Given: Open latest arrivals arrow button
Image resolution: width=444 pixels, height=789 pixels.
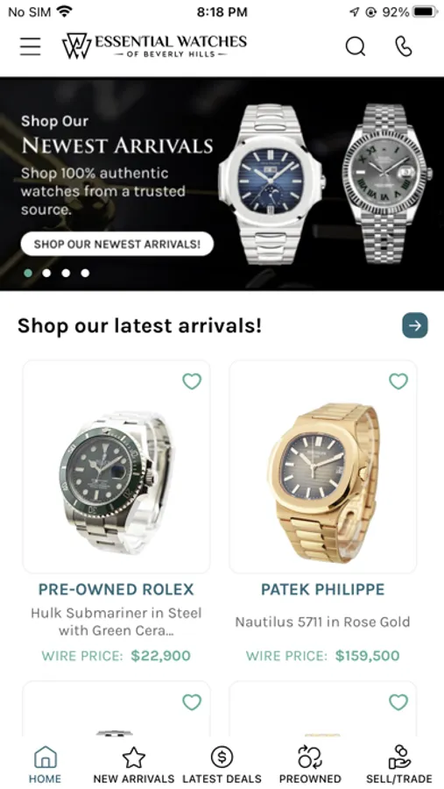Looking at the screenshot, I should [415, 325].
